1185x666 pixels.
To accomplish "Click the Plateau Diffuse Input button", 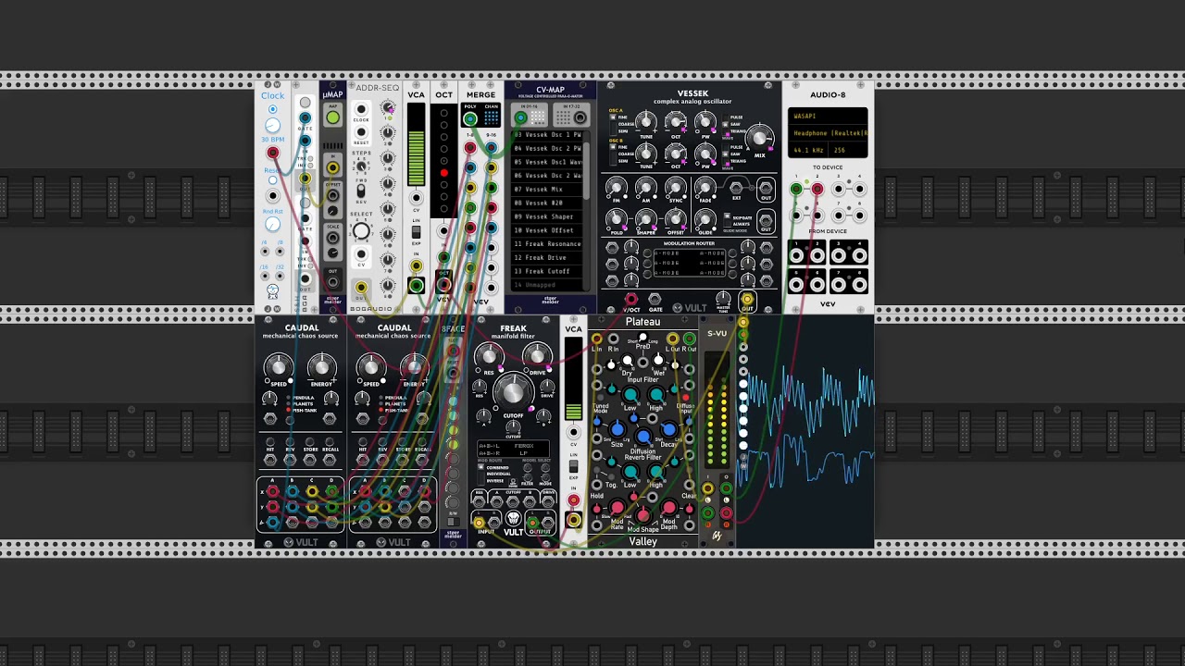I will click(685, 398).
